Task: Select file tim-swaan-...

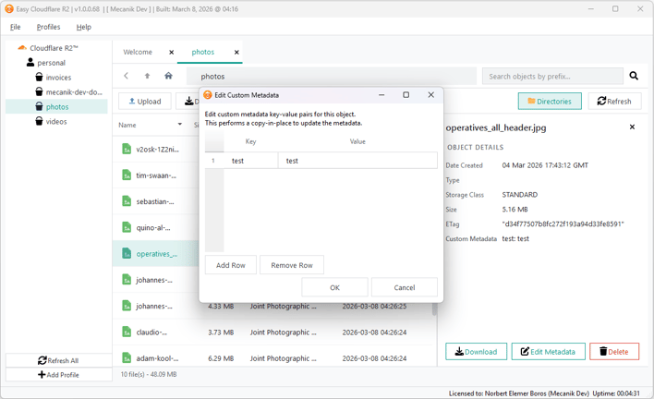Action: point(156,175)
